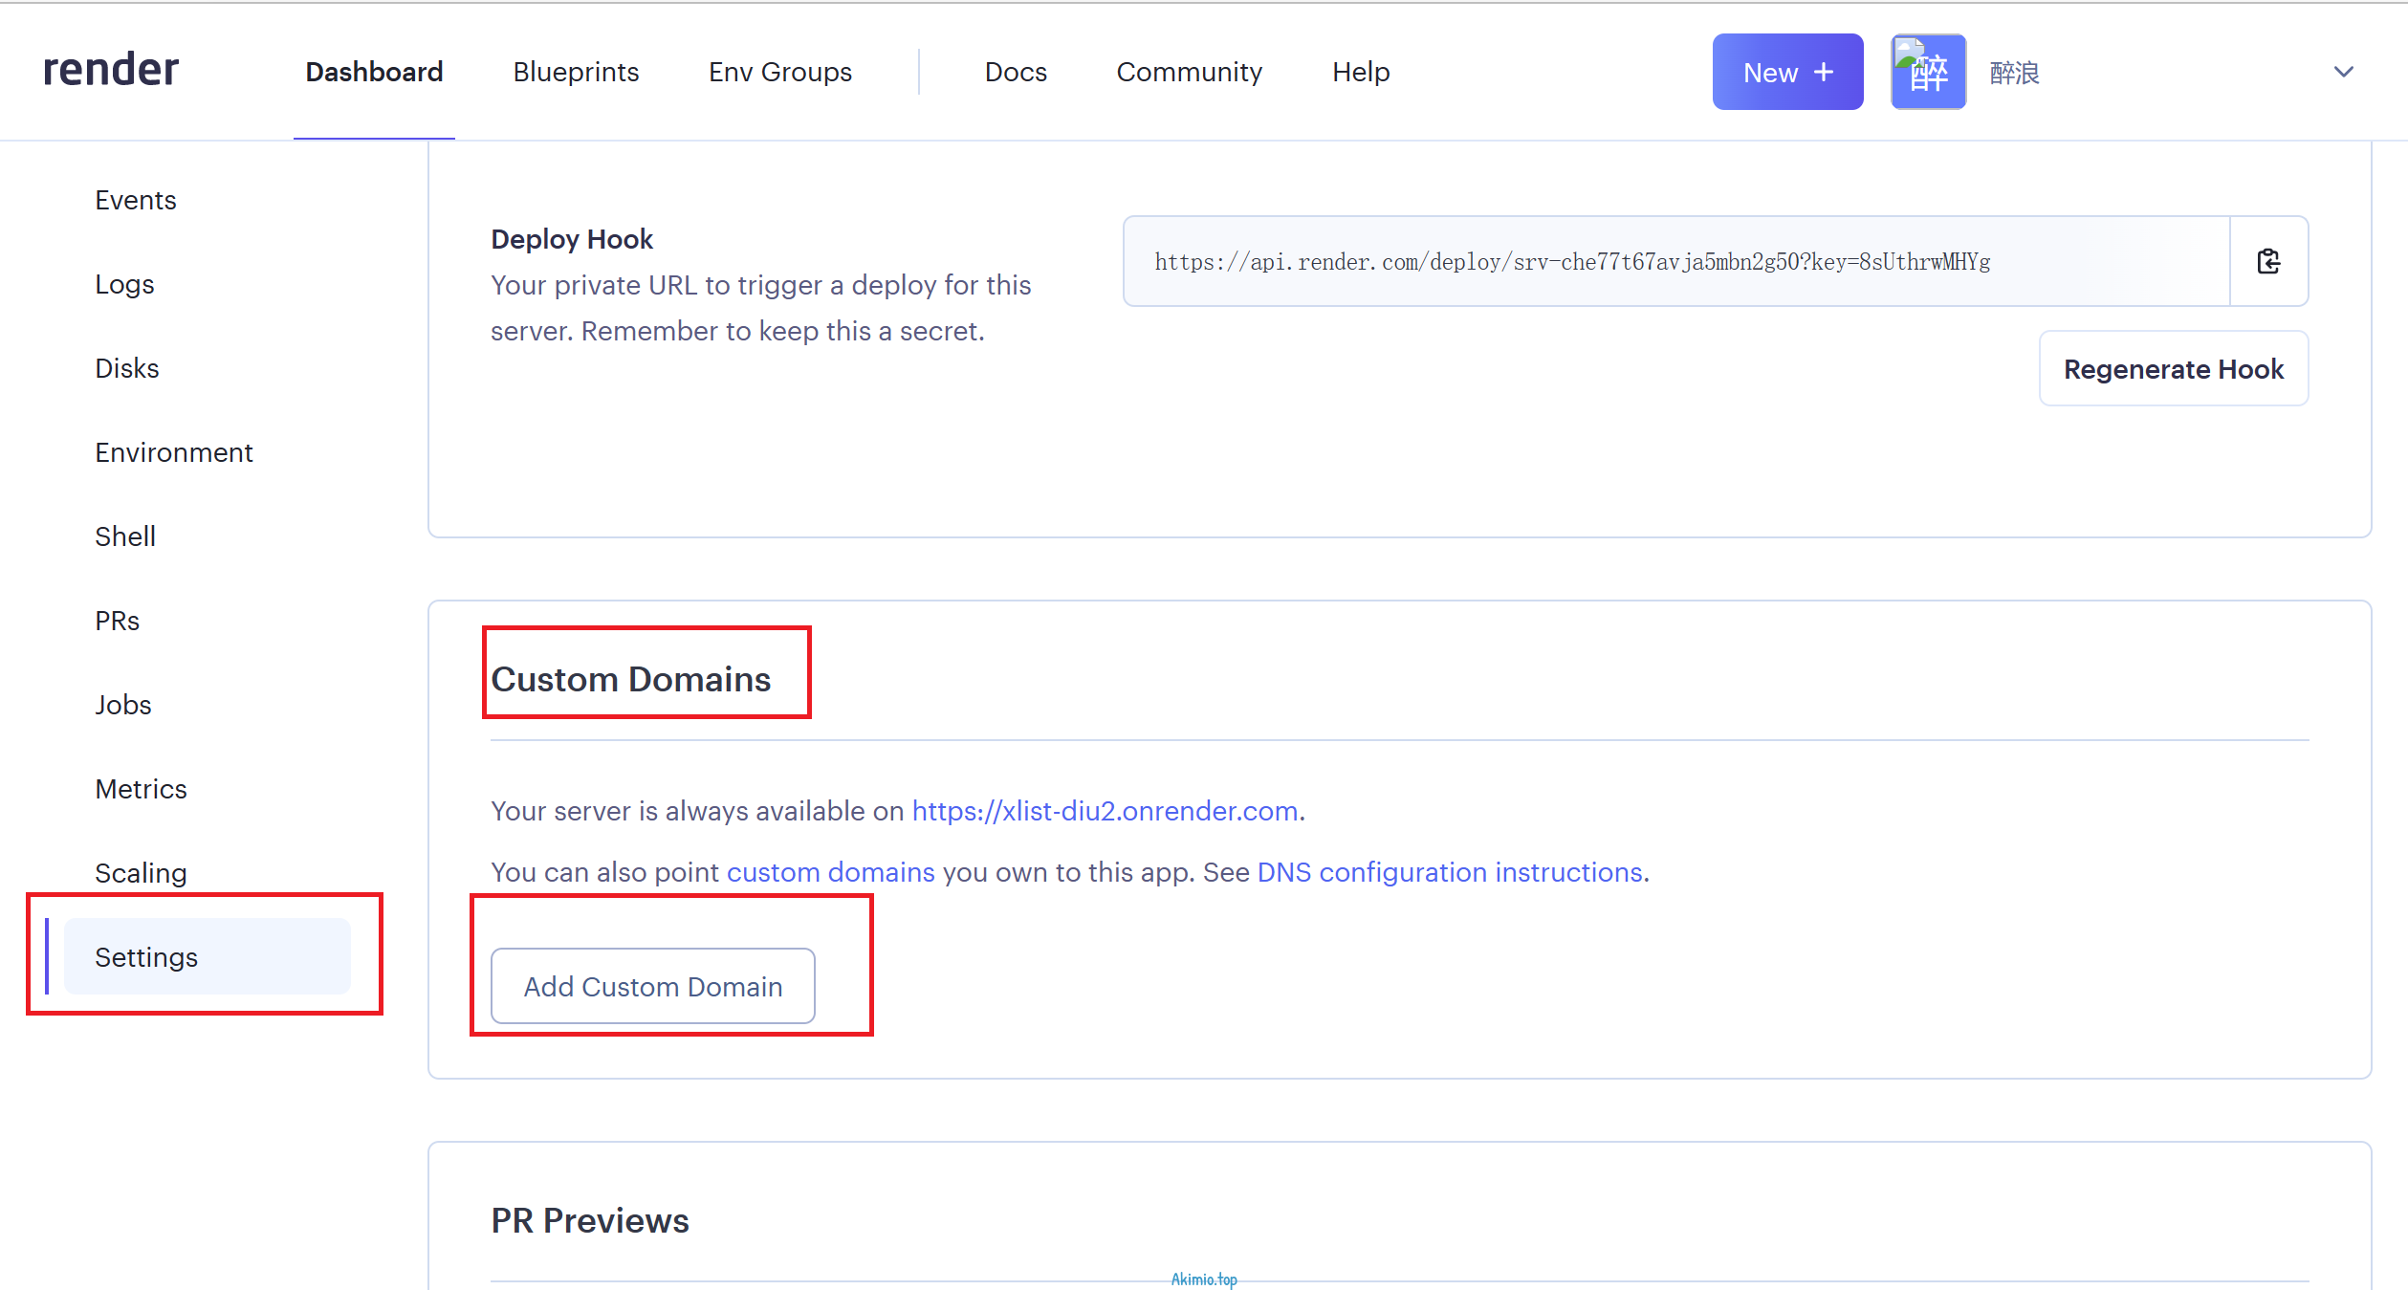Open the Help menu item

[1361, 72]
